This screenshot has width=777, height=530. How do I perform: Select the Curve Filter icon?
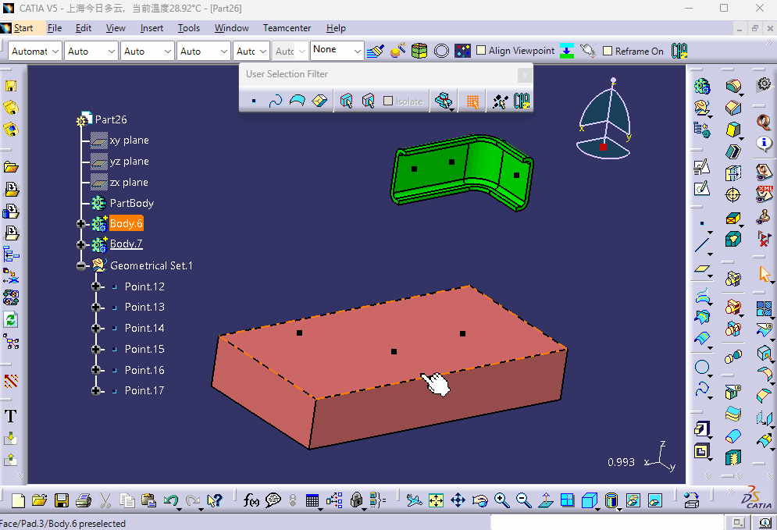click(276, 101)
